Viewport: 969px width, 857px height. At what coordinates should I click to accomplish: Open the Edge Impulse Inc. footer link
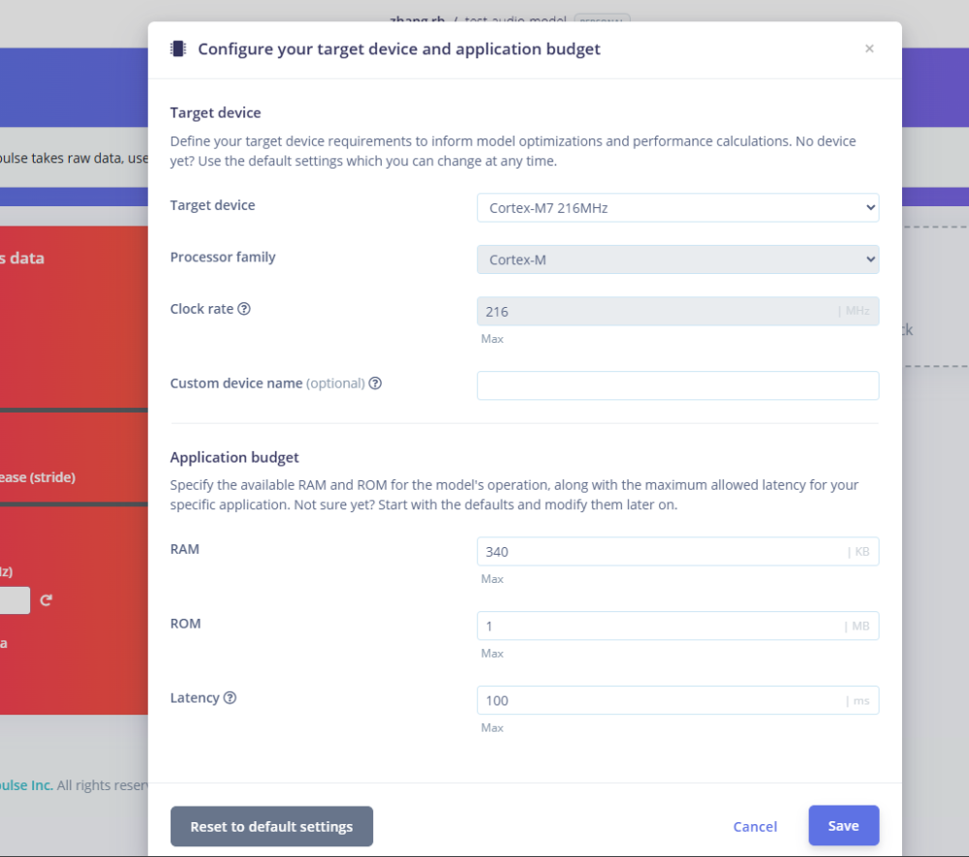click(x=26, y=785)
